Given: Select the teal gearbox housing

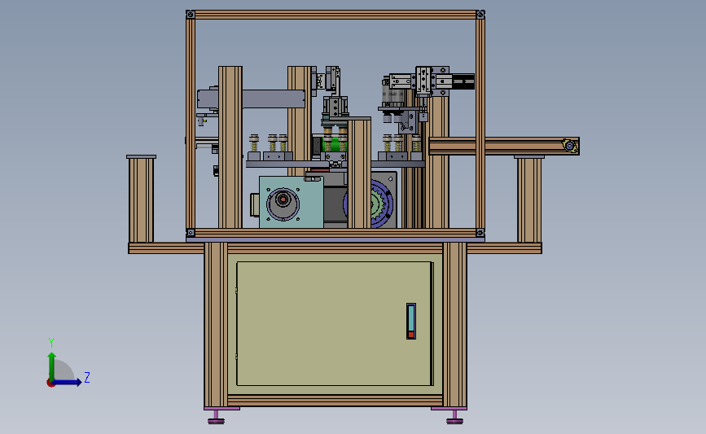Looking at the screenshot, I should point(291,202).
